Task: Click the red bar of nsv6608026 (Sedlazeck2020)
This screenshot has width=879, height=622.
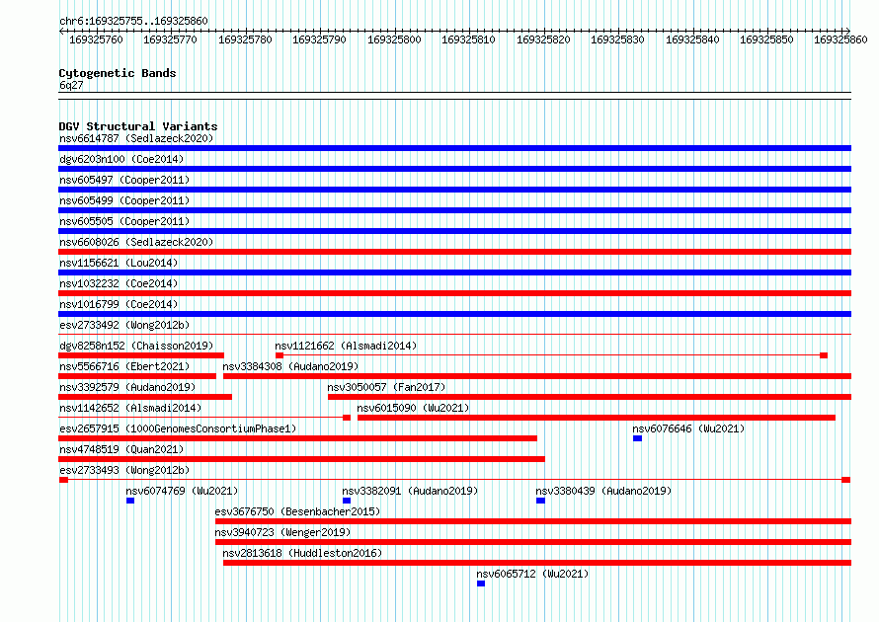Action: point(454,252)
